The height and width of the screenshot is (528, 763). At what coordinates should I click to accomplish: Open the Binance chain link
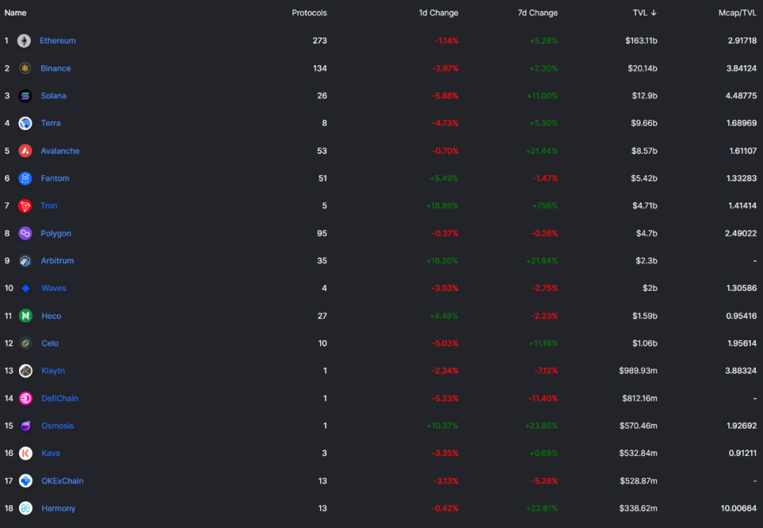click(x=56, y=68)
